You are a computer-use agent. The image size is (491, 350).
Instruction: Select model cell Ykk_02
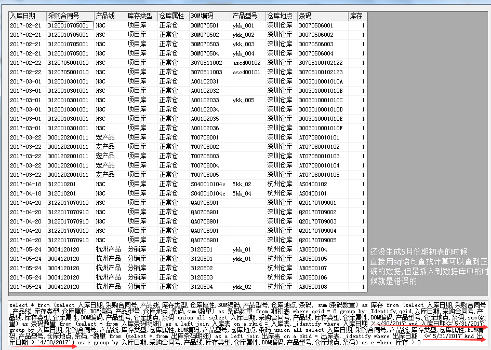tap(248, 185)
